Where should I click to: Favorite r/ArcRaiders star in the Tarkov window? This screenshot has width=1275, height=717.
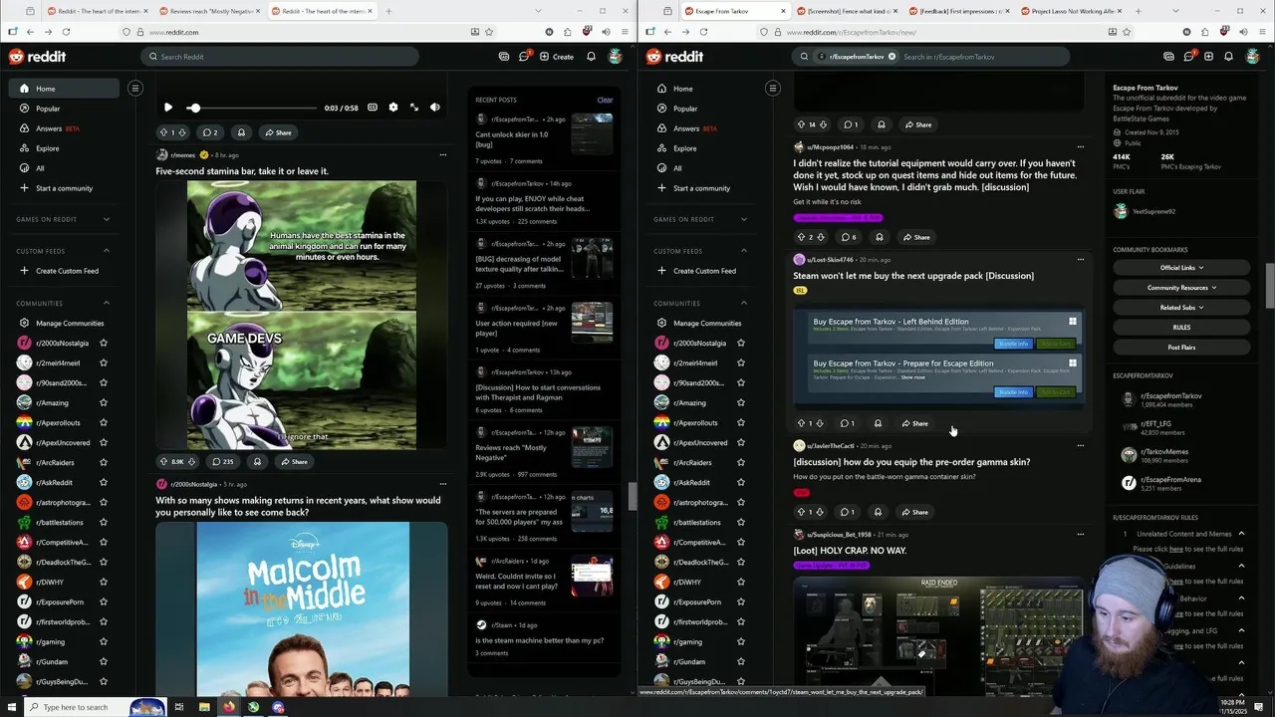point(741,462)
